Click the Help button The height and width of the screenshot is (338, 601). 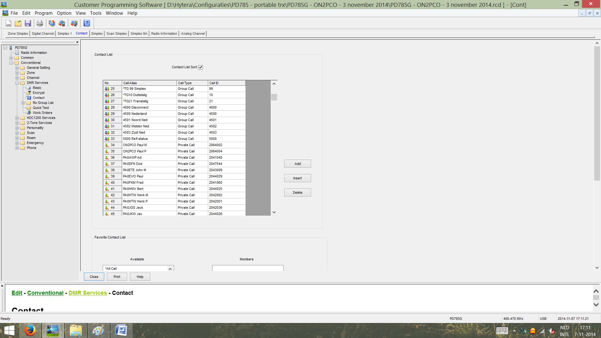pyautogui.click(x=140, y=277)
